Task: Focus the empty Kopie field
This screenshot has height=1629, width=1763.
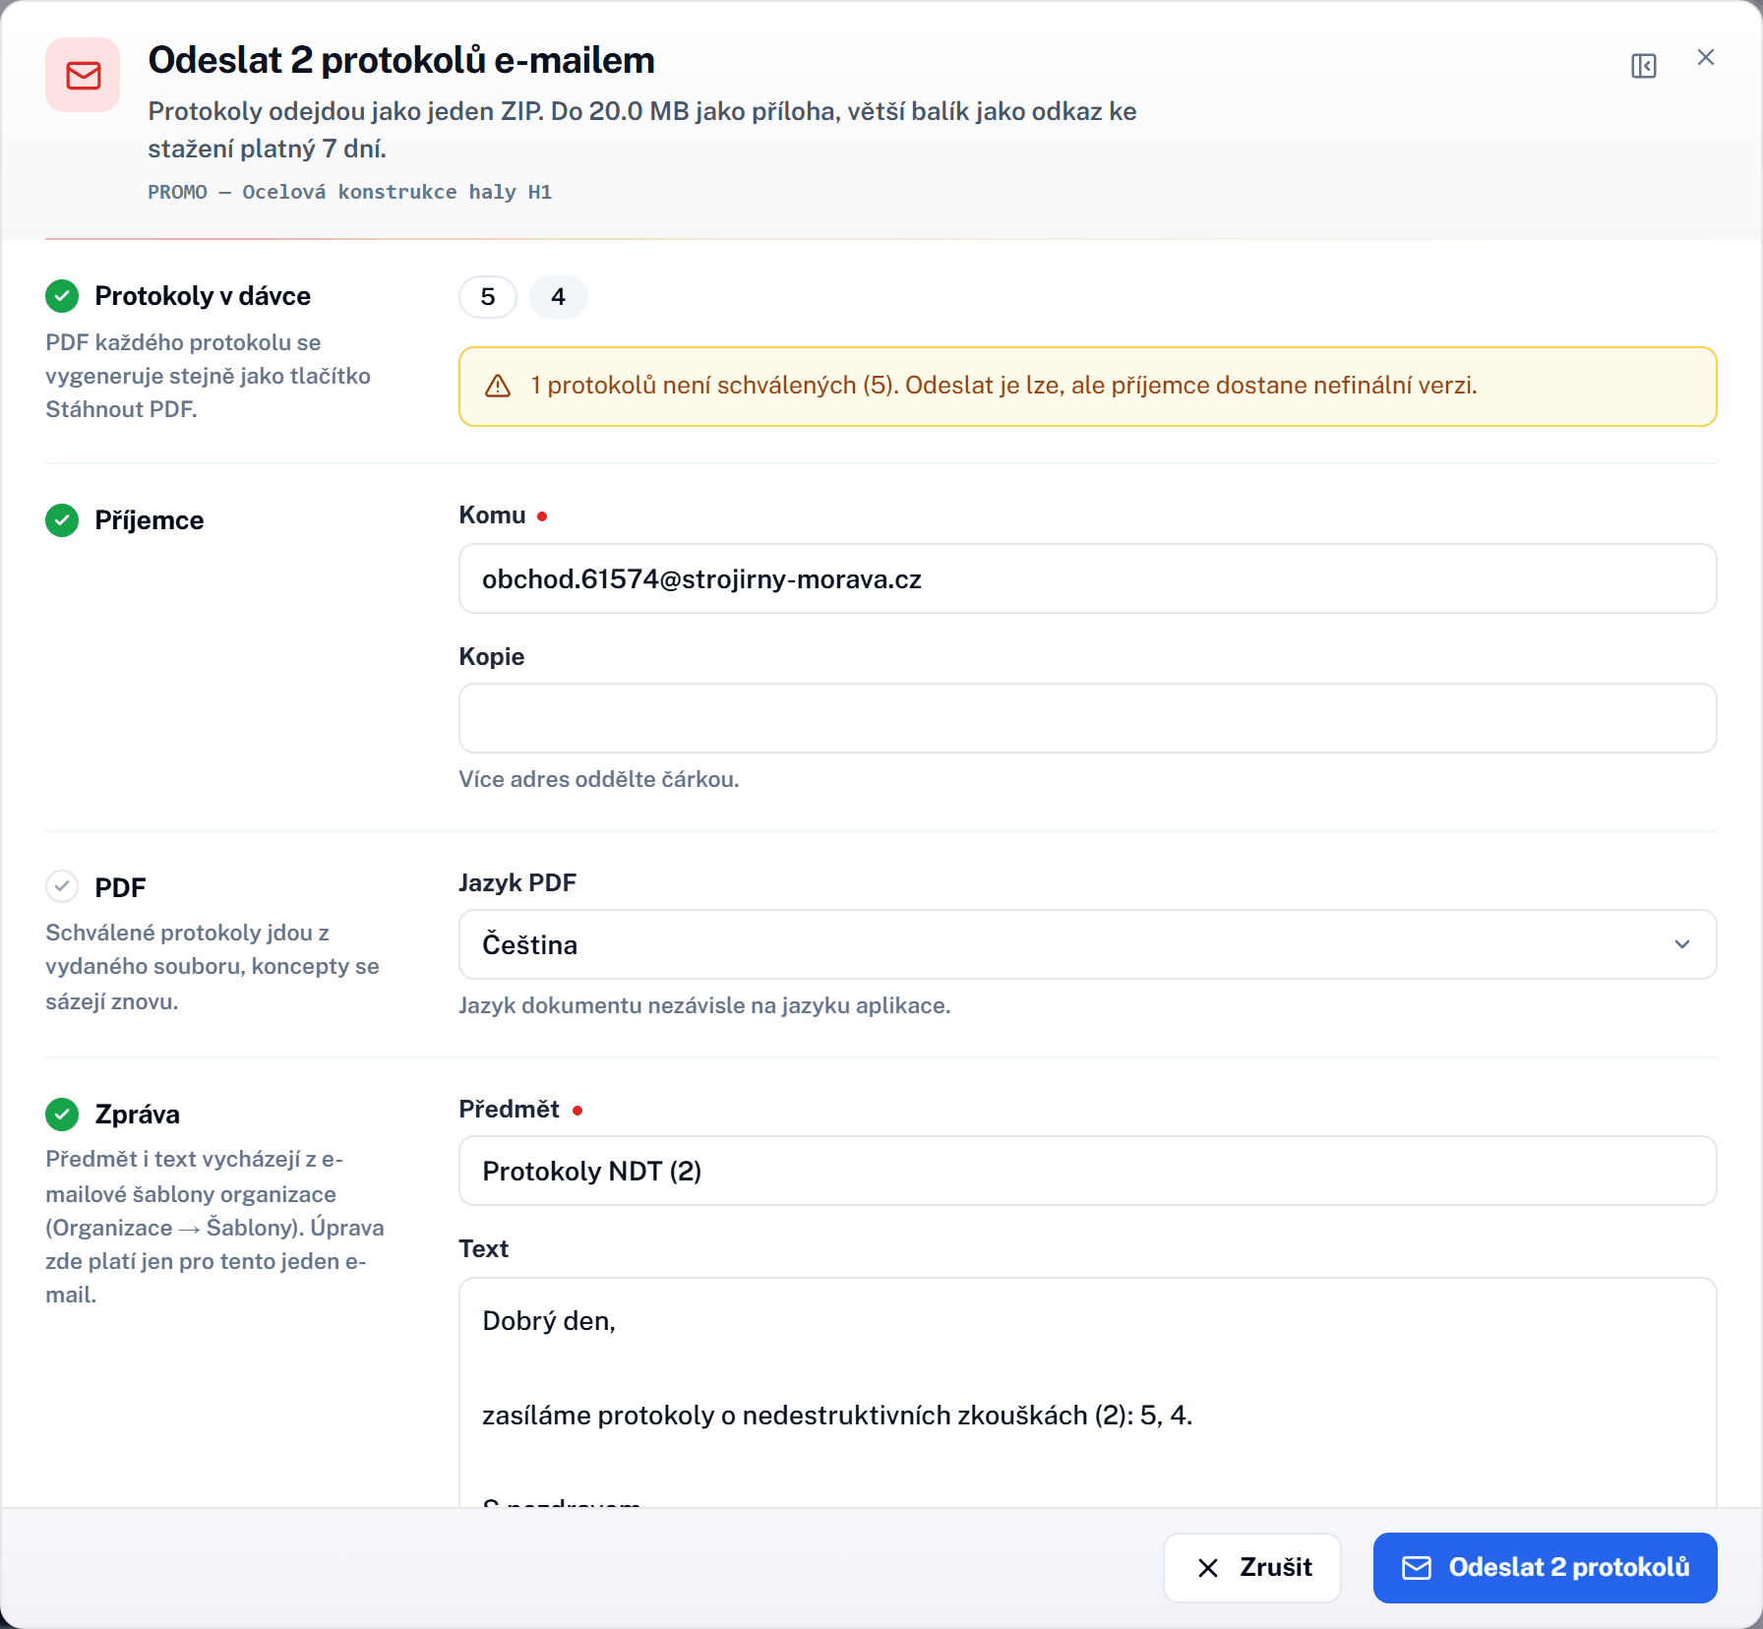Action: [1088, 718]
